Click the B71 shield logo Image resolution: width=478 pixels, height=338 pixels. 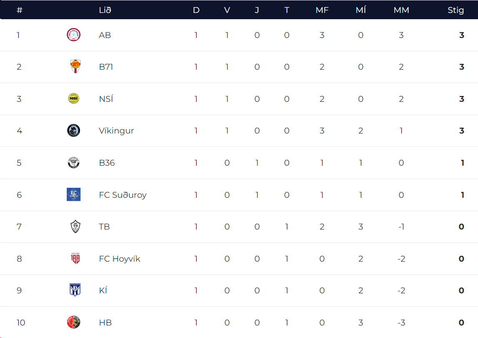click(x=75, y=66)
